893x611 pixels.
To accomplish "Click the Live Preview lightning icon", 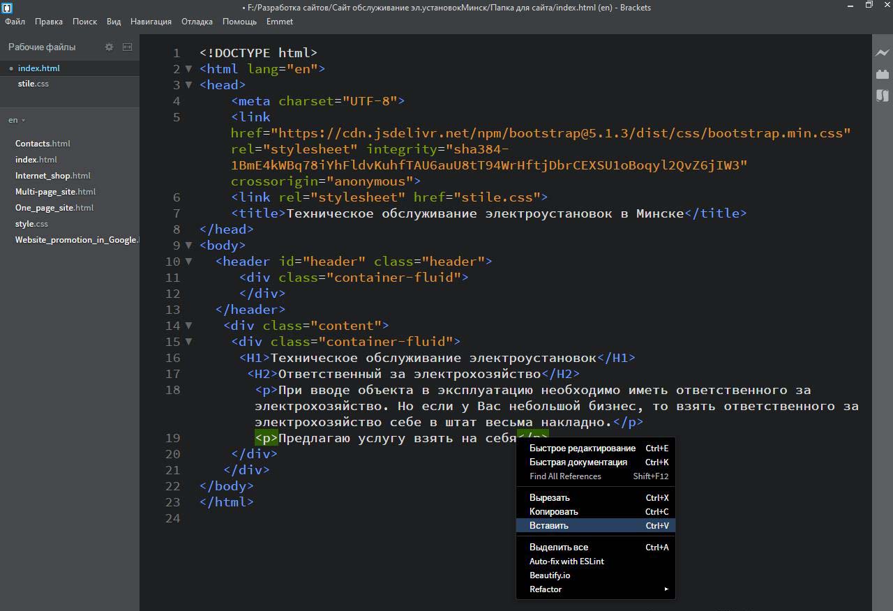I will coord(883,52).
